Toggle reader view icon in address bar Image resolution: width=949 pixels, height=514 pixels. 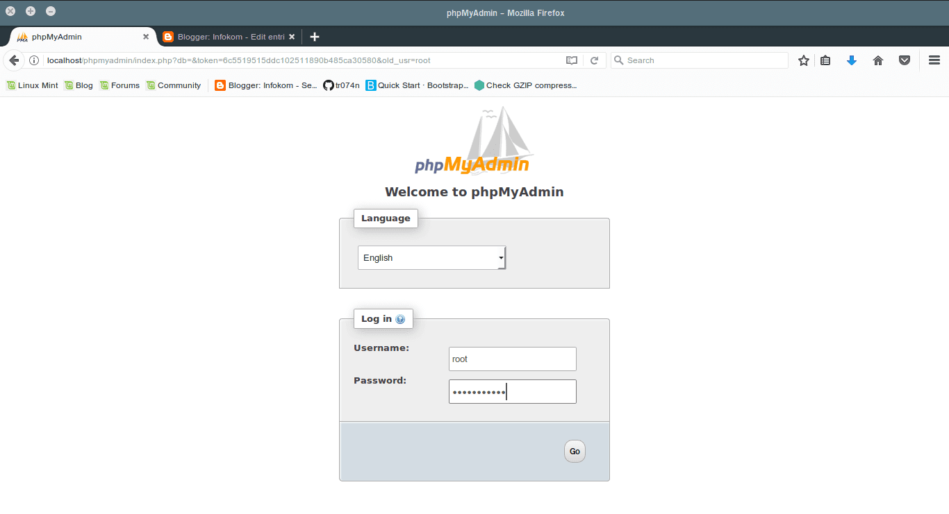tap(572, 60)
